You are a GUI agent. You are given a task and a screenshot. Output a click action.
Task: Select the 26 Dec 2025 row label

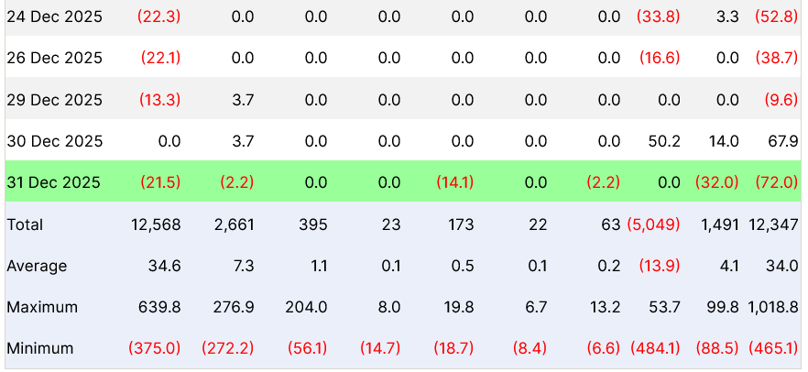tap(54, 58)
